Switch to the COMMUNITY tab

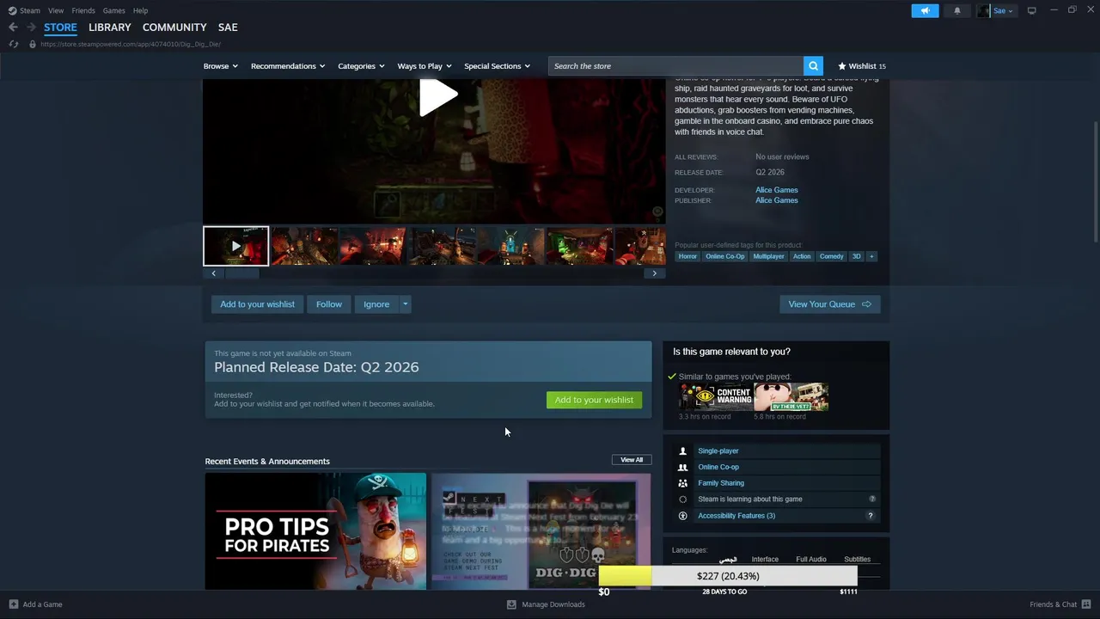click(x=174, y=28)
